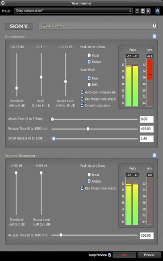Click the Compressor Release Time slider handle
The width and height of the screenshot is (163, 261).
88,129
